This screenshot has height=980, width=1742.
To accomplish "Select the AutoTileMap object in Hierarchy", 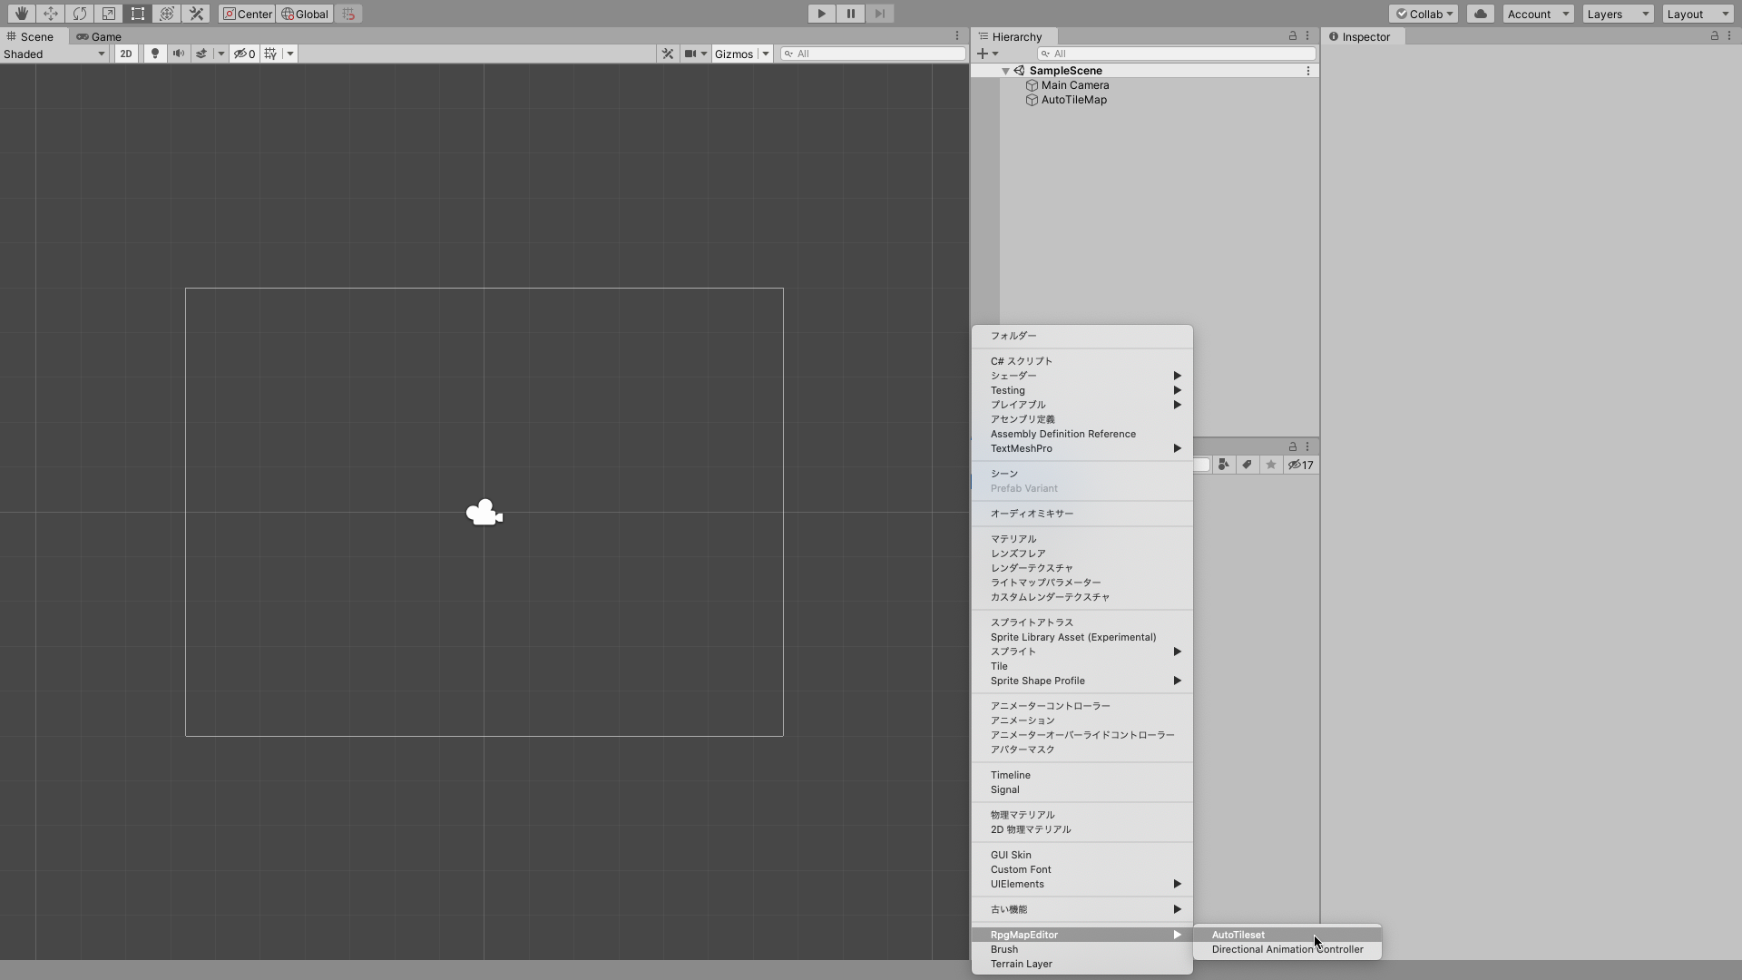I will pos(1073,99).
